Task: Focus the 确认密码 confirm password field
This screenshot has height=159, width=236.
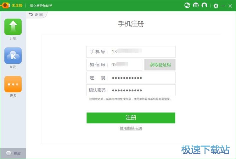Action: (131, 90)
